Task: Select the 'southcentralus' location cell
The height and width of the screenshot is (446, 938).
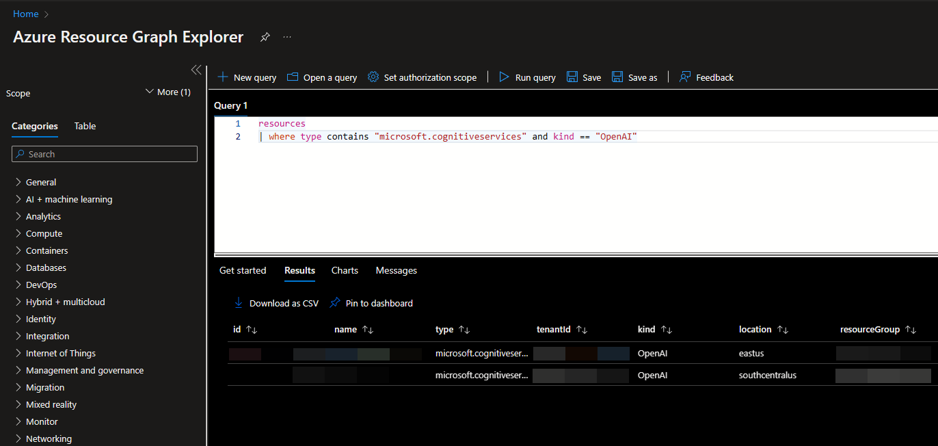Action: click(x=768, y=375)
